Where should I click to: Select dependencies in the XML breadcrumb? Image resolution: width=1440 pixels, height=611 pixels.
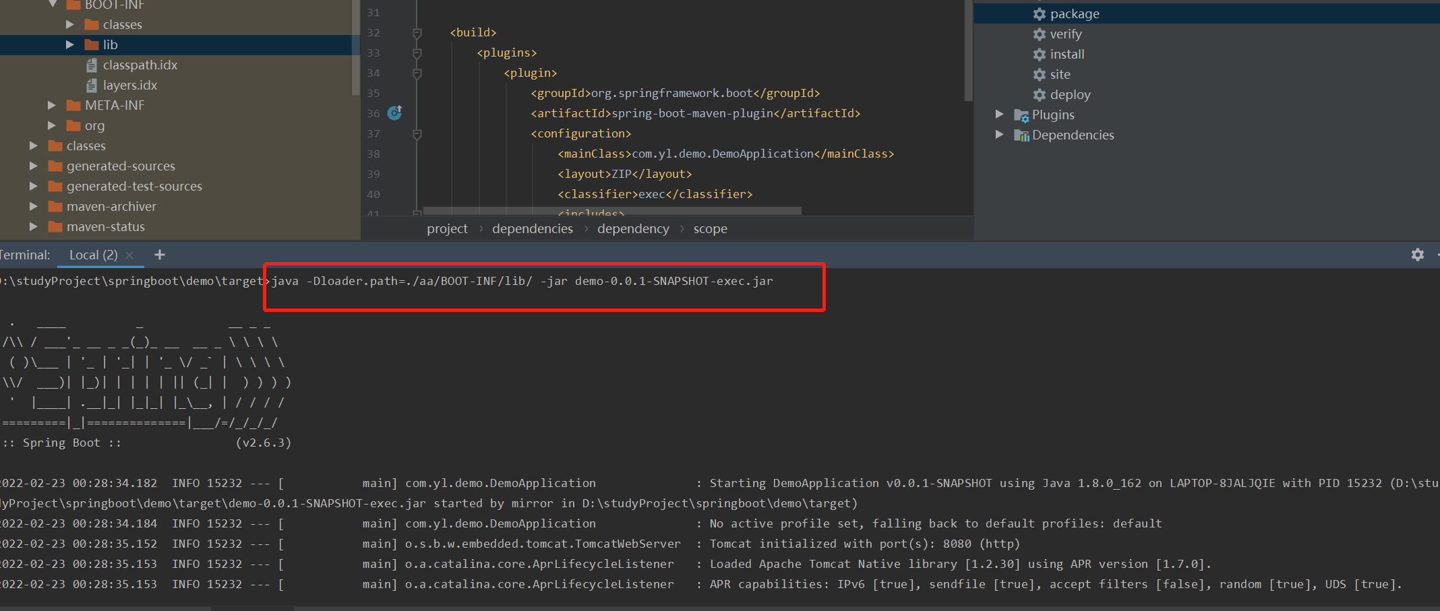point(533,229)
